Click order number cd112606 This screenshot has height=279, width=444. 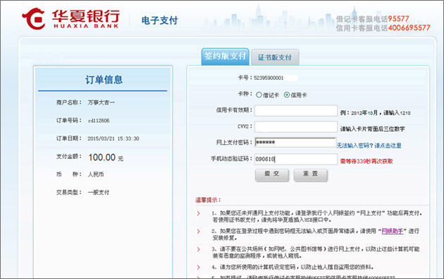(x=99, y=121)
